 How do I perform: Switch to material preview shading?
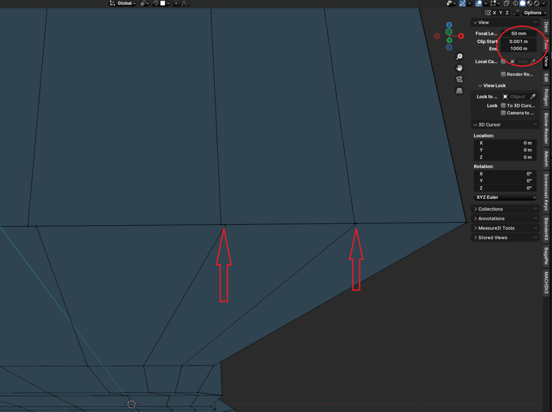[530, 3]
